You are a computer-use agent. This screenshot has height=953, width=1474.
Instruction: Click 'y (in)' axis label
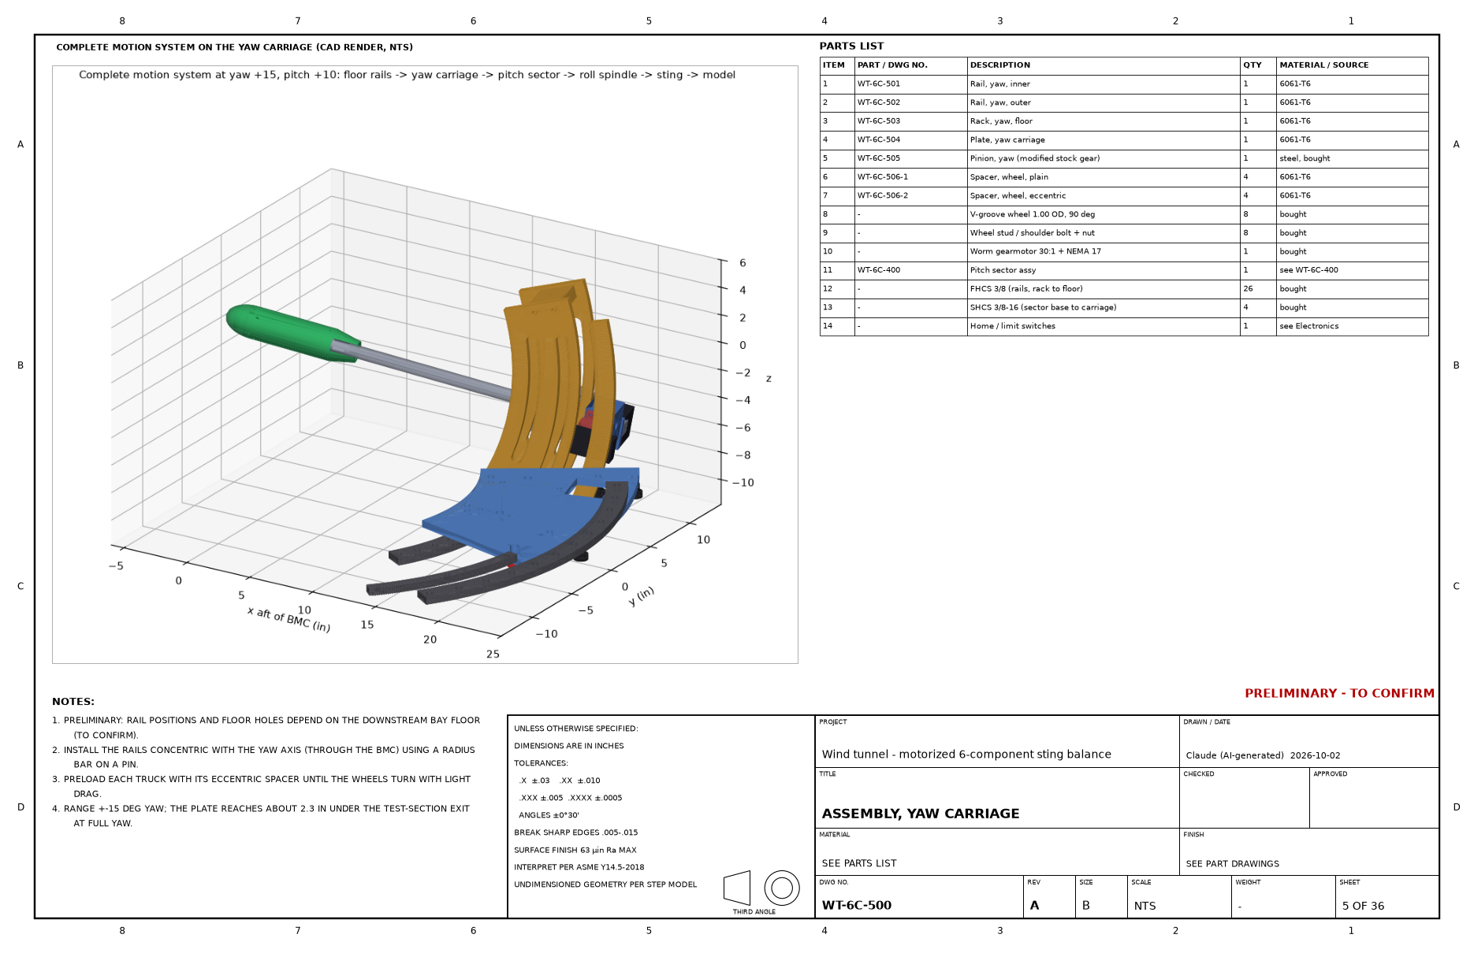click(x=642, y=596)
